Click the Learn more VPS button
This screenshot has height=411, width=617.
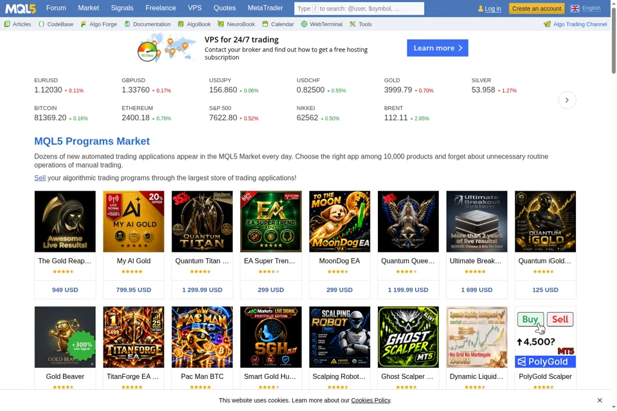(438, 48)
